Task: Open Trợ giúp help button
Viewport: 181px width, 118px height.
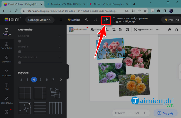Action: pyautogui.click(x=165, y=113)
